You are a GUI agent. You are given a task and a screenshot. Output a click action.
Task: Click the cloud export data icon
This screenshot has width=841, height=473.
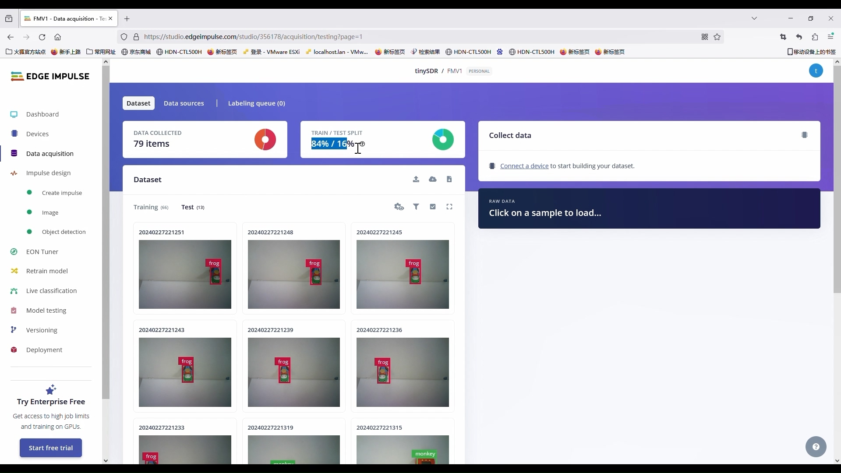coord(433,180)
